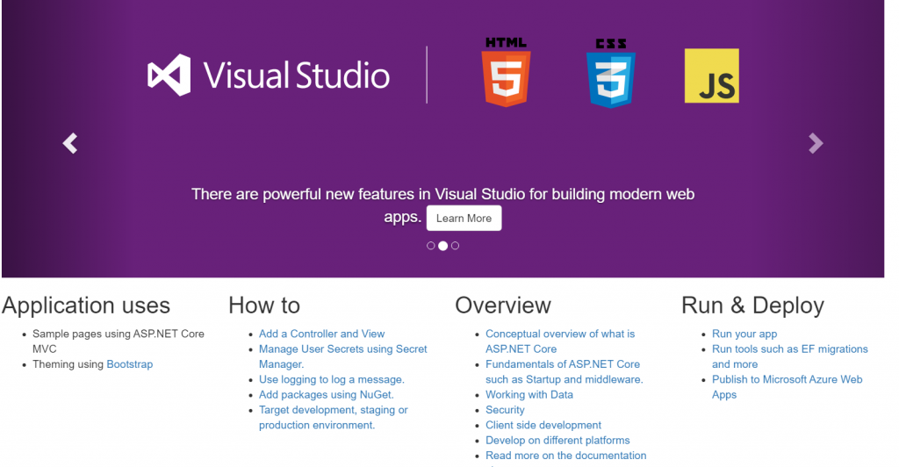
Task: Click the How to heading
Action: [x=264, y=305]
